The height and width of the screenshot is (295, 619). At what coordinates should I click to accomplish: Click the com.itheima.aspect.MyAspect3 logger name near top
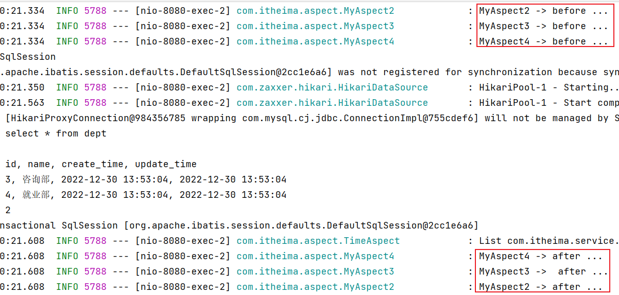(315, 26)
